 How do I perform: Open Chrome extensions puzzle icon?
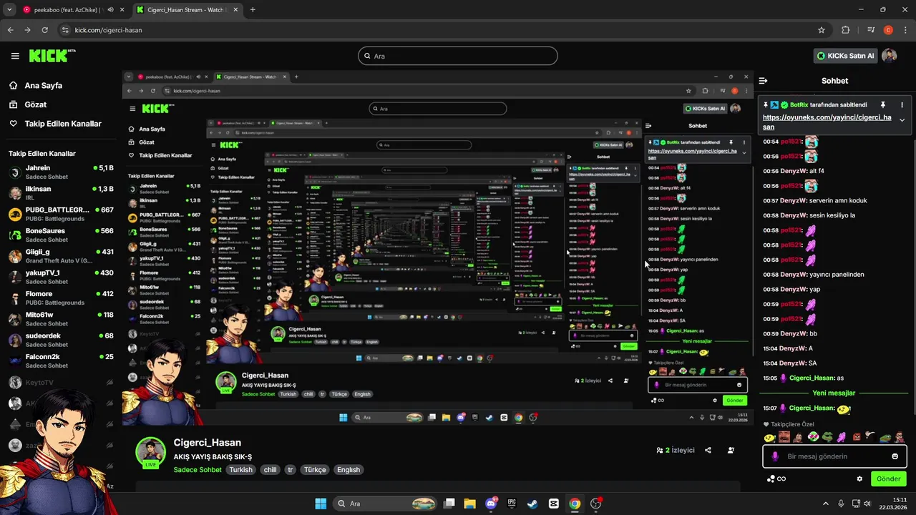coord(846,30)
